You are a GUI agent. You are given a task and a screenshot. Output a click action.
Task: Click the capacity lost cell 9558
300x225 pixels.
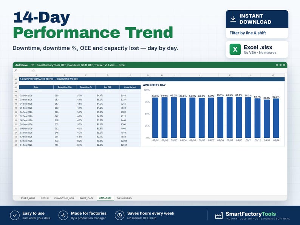pos(130,137)
